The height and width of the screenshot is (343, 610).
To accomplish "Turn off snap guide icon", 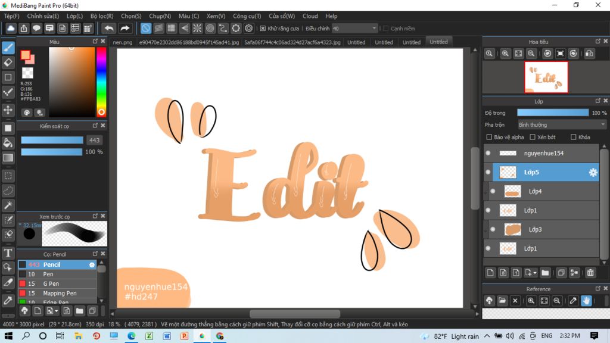I will (x=146, y=29).
